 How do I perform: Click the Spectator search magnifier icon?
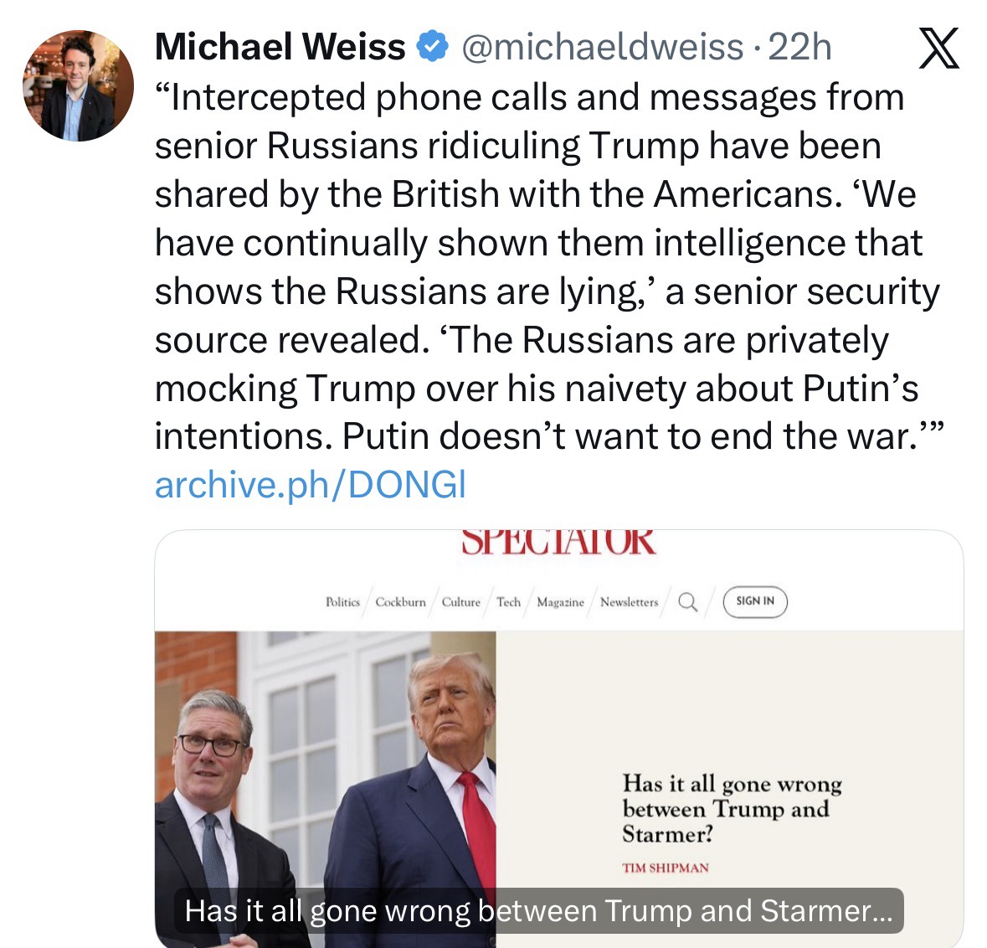click(686, 601)
